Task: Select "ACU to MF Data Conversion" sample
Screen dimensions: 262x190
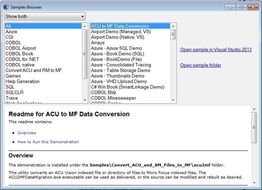Action: 130,26
